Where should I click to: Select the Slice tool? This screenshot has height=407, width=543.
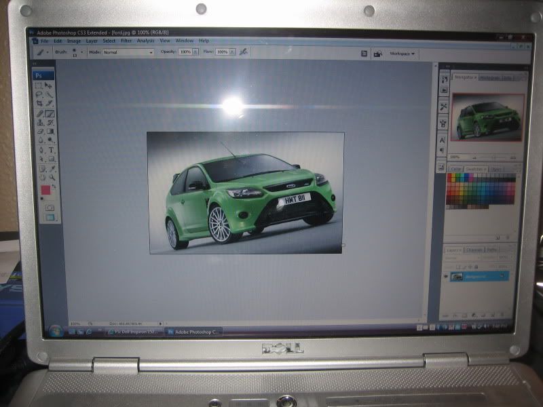point(50,104)
